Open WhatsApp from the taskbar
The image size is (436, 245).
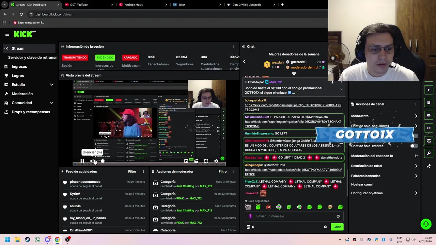pos(37,240)
